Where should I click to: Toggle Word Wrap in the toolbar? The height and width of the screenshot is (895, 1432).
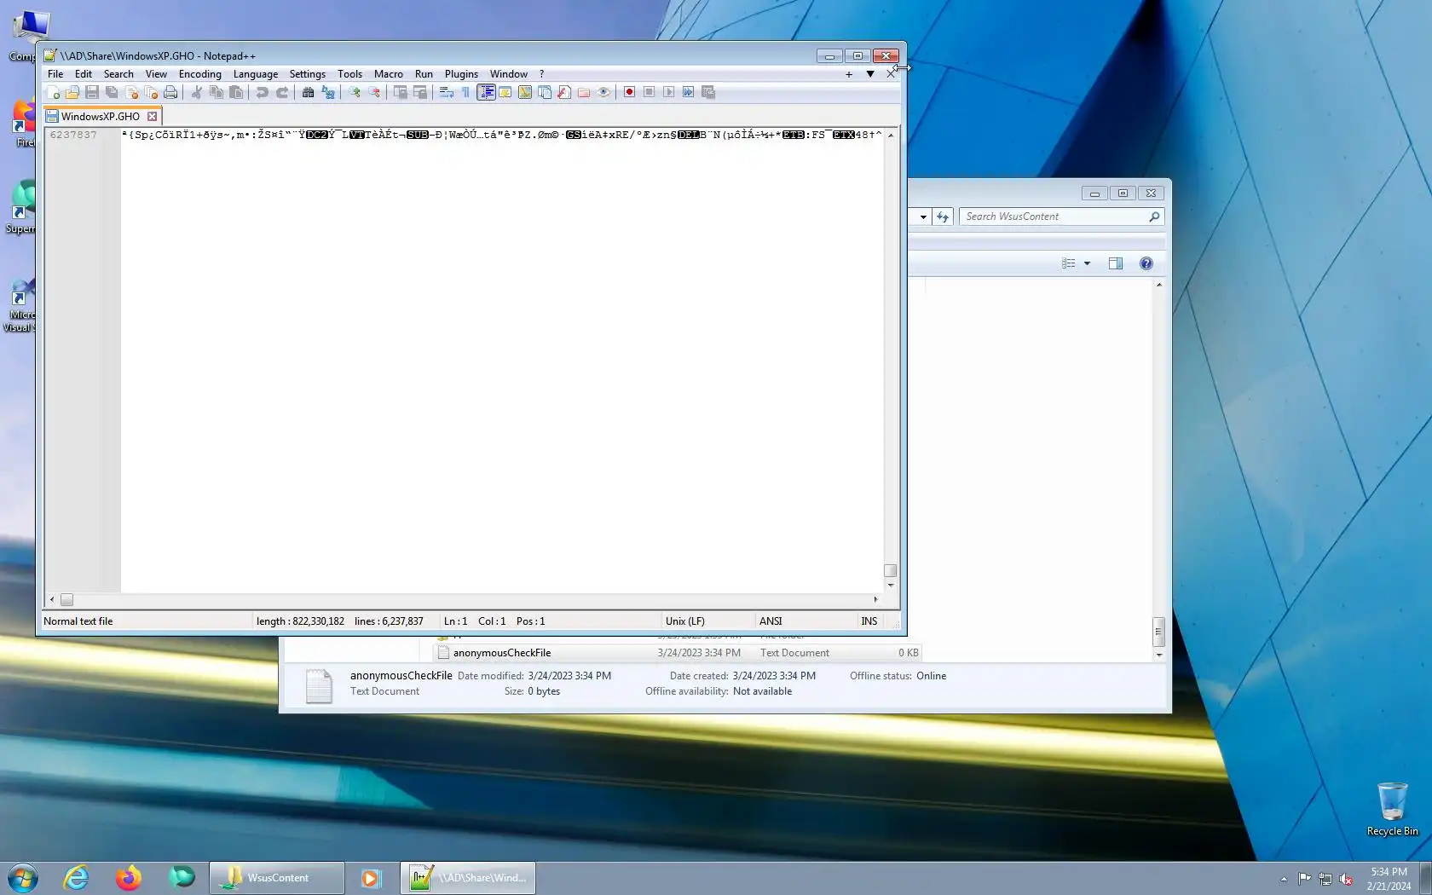click(447, 92)
